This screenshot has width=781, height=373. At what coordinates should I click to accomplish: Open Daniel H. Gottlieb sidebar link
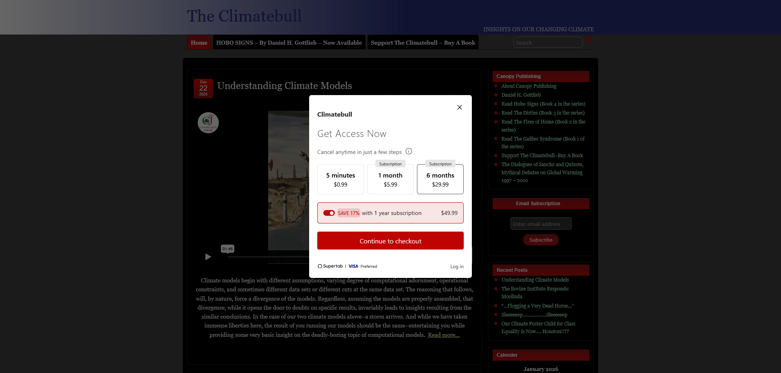(521, 95)
